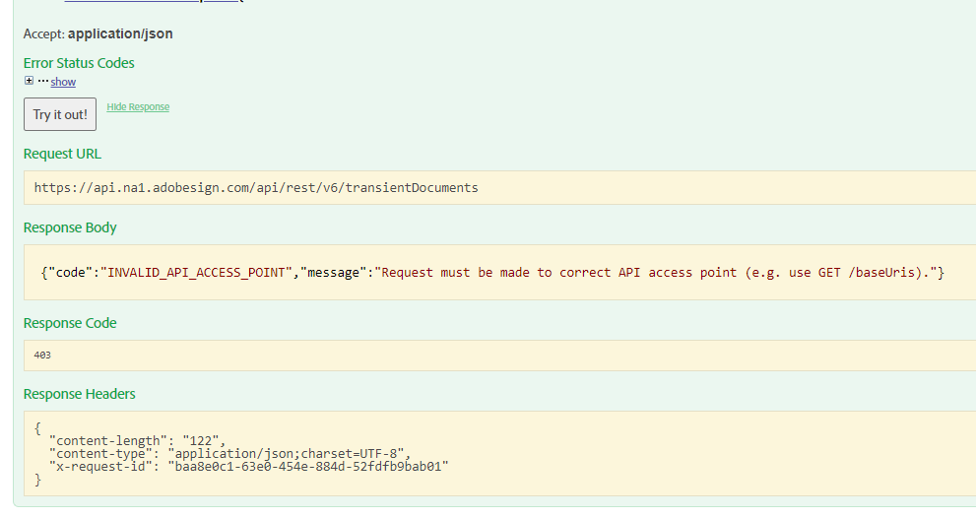Expand the Error Status Codes plus icon
This screenshot has width=976, height=518.
[x=30, y=81]
